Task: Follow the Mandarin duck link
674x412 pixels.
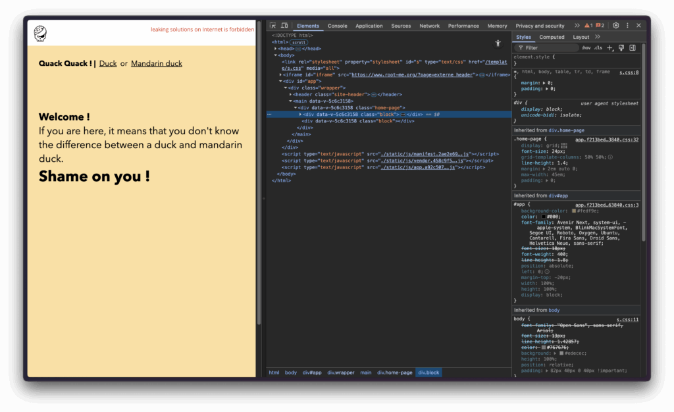Action: (157, 64)
